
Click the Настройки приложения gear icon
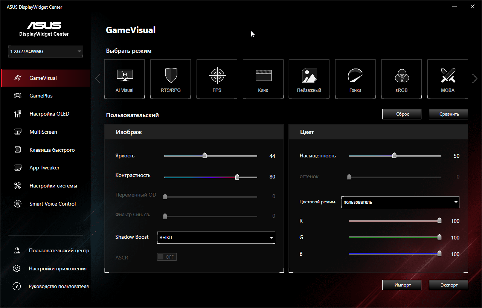(17, 268)
